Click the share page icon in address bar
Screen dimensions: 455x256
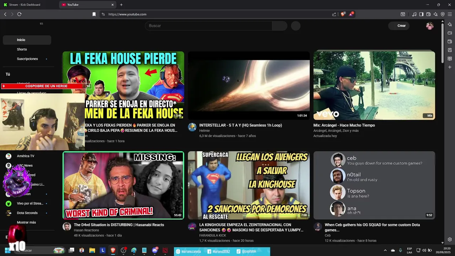(x=334, y=14)
